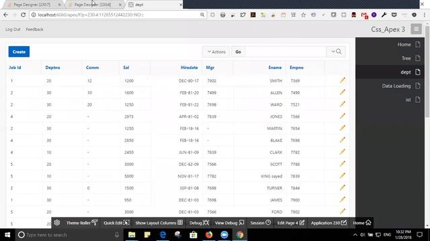430x241 pixels.
Task: Click Home in the developer toolbar
Action: click(x=361, y=223)
